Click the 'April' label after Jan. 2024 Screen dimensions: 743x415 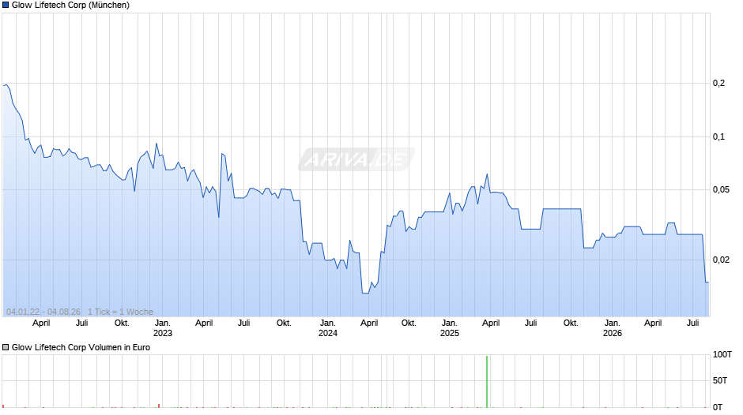coord(369,323)
